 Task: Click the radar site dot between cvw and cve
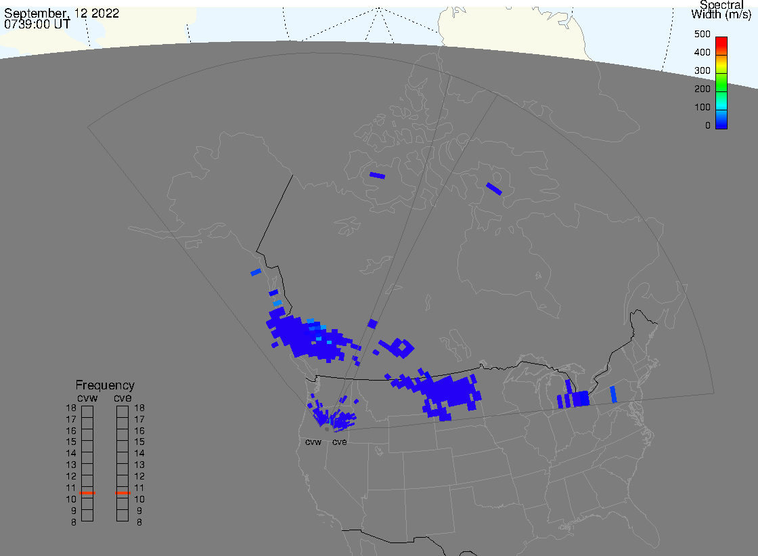[327, 429]
